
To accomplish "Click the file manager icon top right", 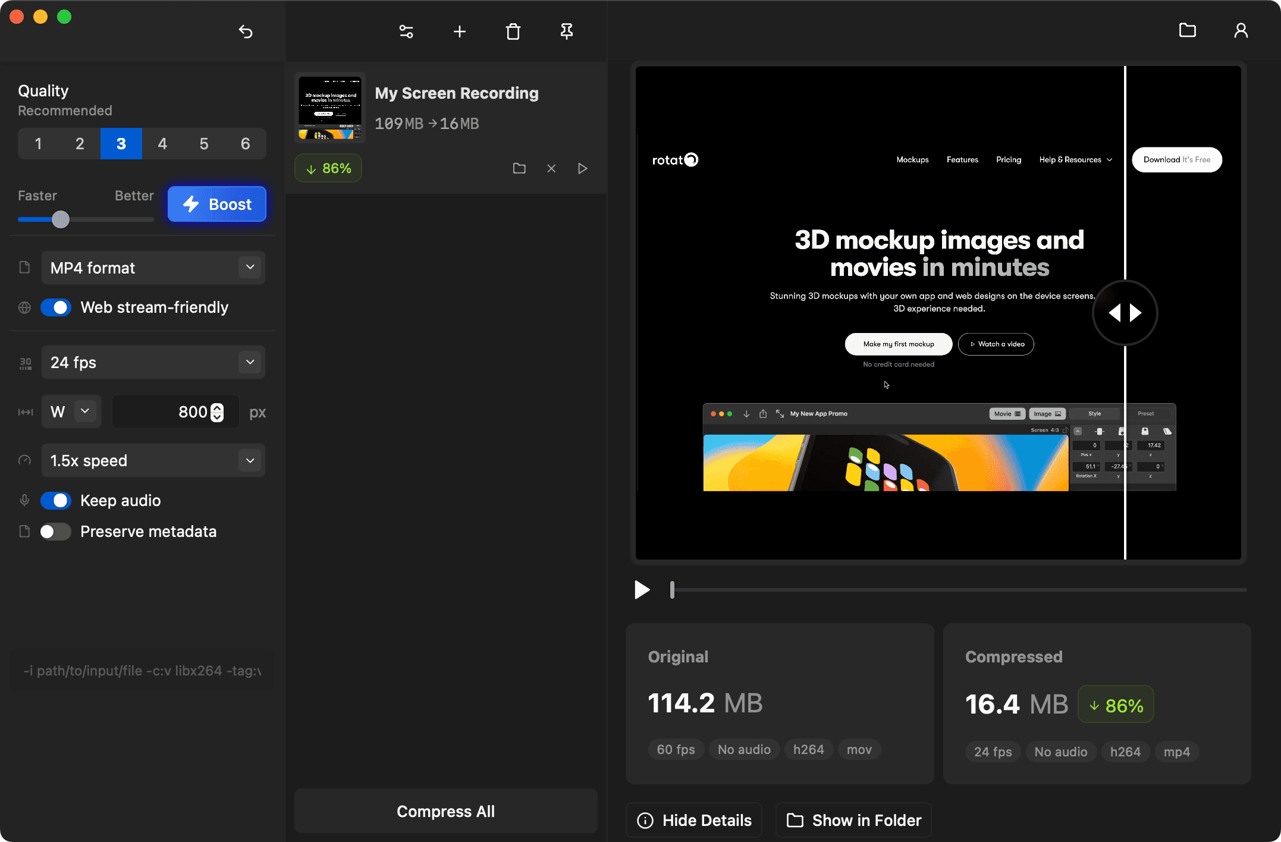I will (1187, 31).
